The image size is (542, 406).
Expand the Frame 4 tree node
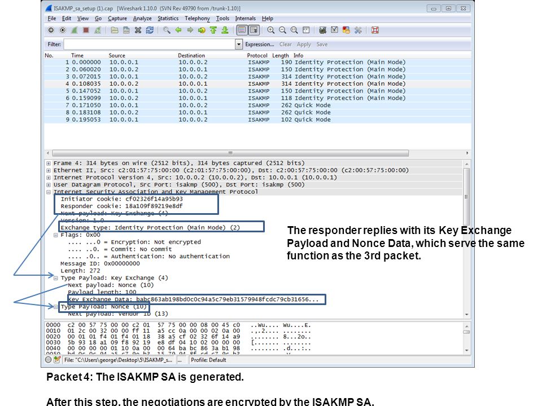(x=49, y=164)
